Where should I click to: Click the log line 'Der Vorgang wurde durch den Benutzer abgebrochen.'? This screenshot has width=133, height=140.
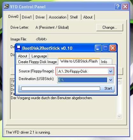[x=52, y=98]
